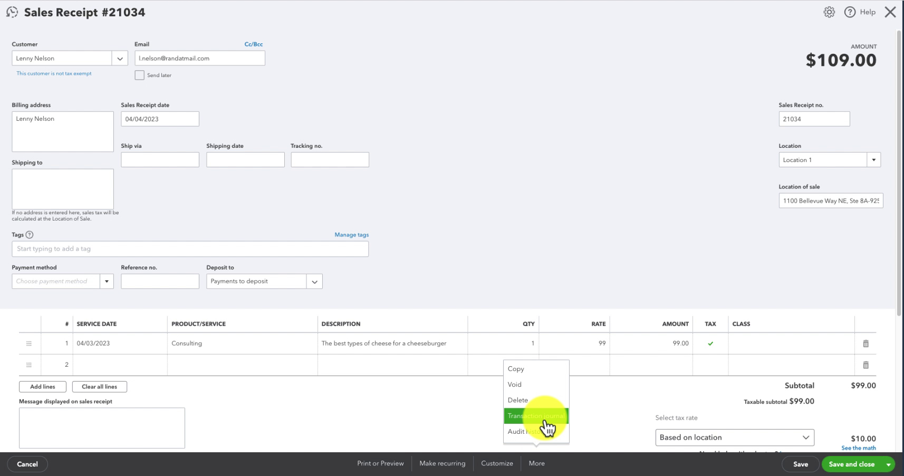
Task: Click Make recurring
Action: pos(443,463)
